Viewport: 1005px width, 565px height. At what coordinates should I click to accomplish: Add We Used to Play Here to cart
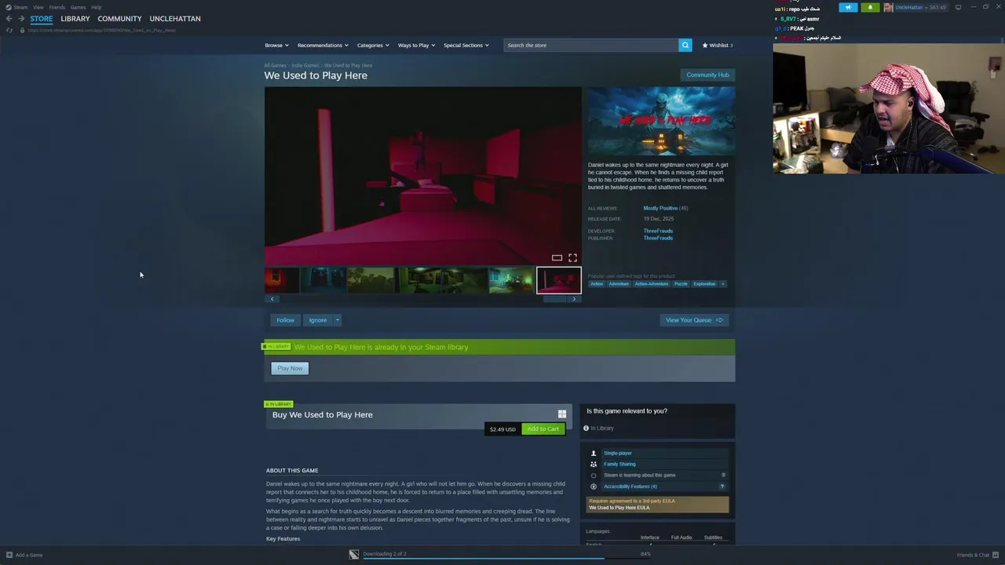543,429
